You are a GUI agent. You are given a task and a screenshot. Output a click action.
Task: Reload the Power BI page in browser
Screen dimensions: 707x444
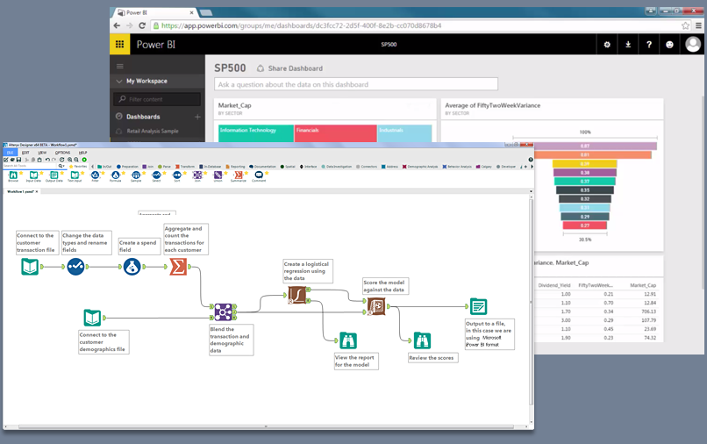click(x=142, y=25)
